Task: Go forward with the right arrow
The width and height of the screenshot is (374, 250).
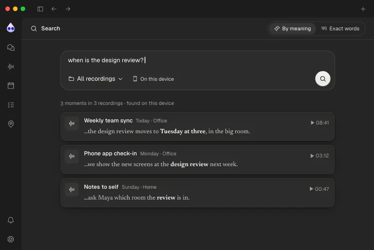Action: pos(68,9)
